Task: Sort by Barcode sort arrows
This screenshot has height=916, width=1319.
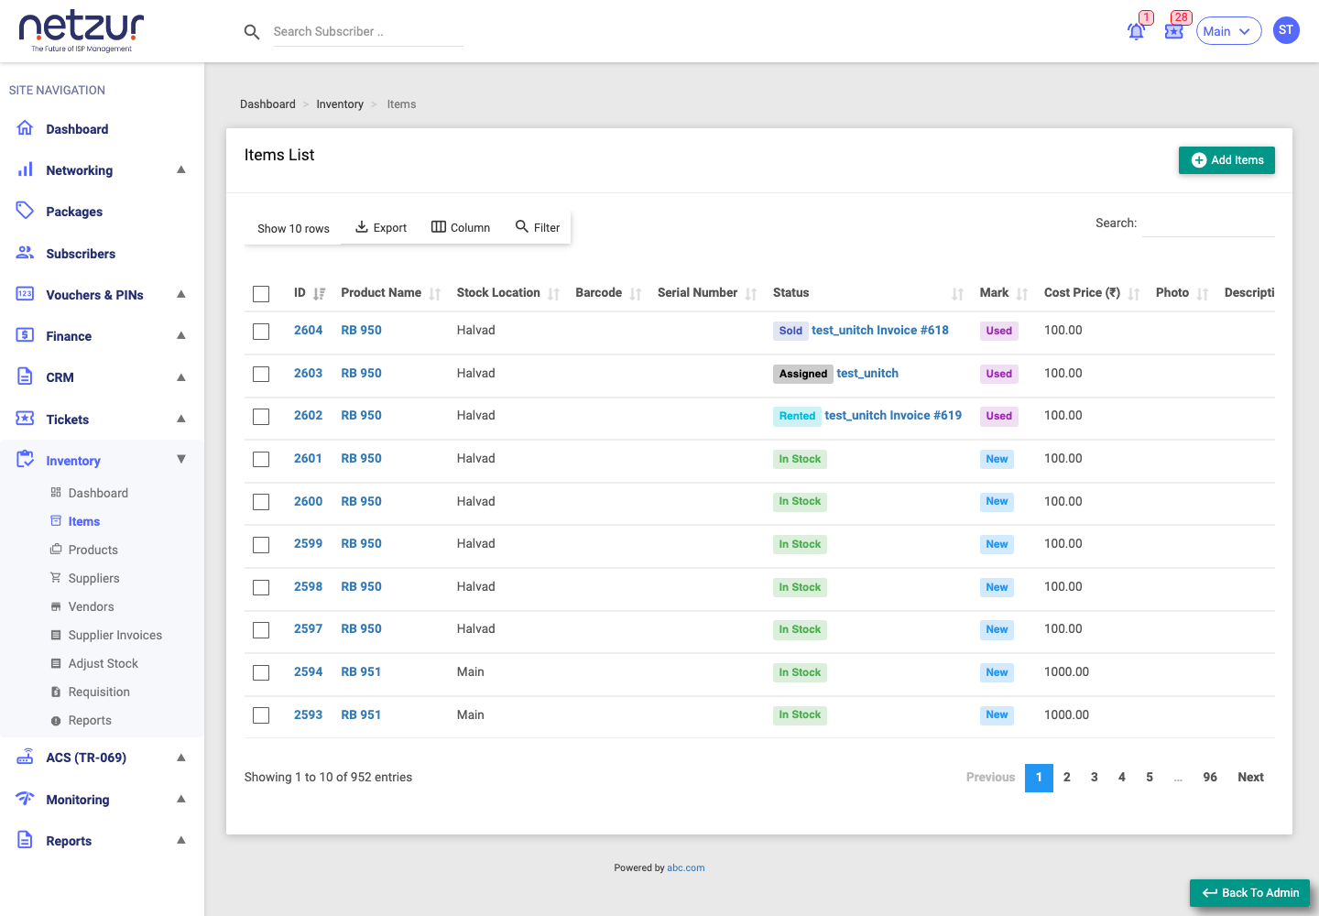Action: point(636,294)
